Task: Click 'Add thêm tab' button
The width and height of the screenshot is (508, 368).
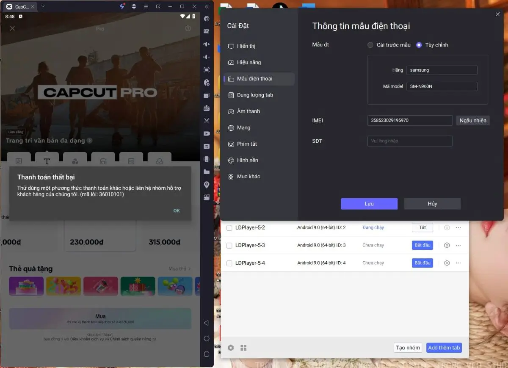Action: click(444, 348)
